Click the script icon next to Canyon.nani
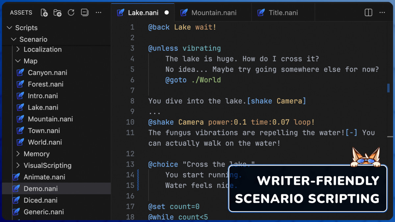 [x=20, y=72]
